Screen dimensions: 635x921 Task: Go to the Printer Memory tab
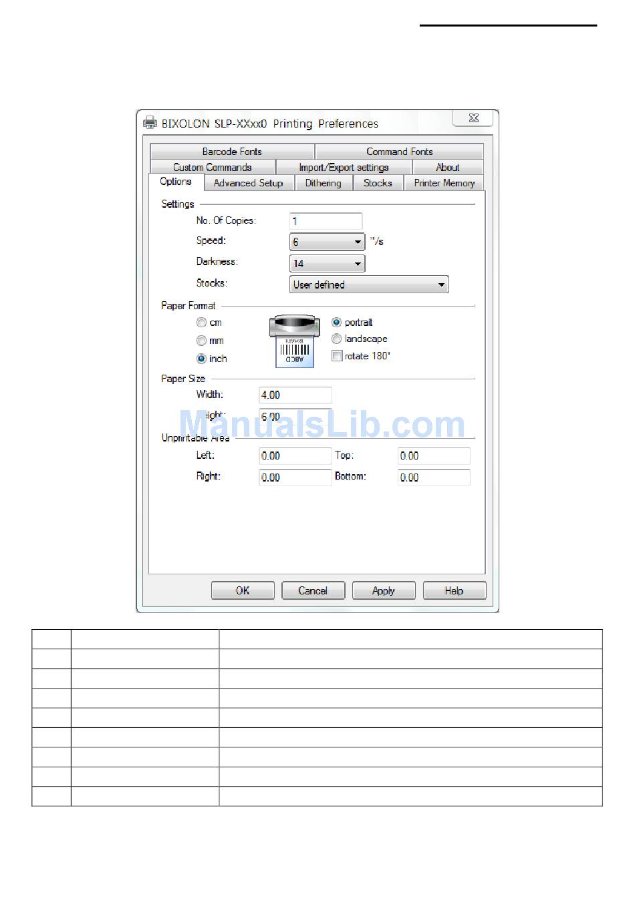(x=444, y=183)
